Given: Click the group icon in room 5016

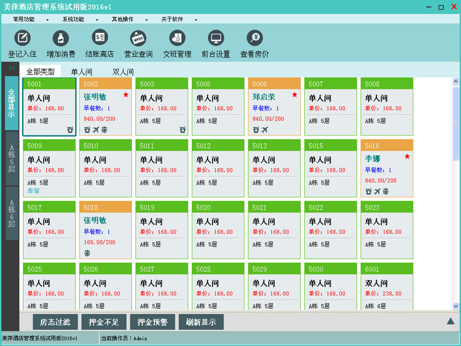Looking at the screenshot, I should click(x=386, y=191).
